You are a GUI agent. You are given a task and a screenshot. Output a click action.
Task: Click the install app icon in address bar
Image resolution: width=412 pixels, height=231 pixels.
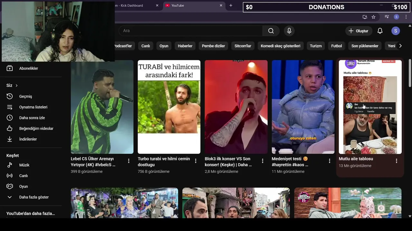point(365,17)
